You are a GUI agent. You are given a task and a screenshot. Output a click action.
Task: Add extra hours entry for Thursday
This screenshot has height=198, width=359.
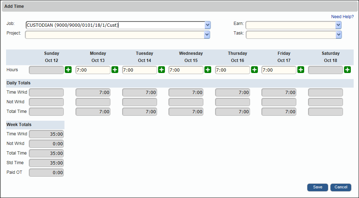tap(254, 70)
